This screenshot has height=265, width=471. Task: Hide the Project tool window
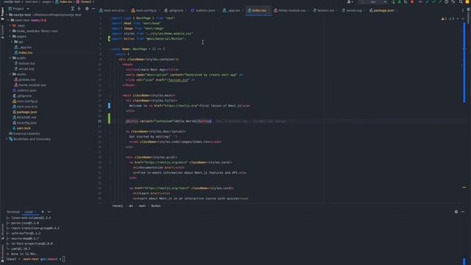[x=93, y=9]
